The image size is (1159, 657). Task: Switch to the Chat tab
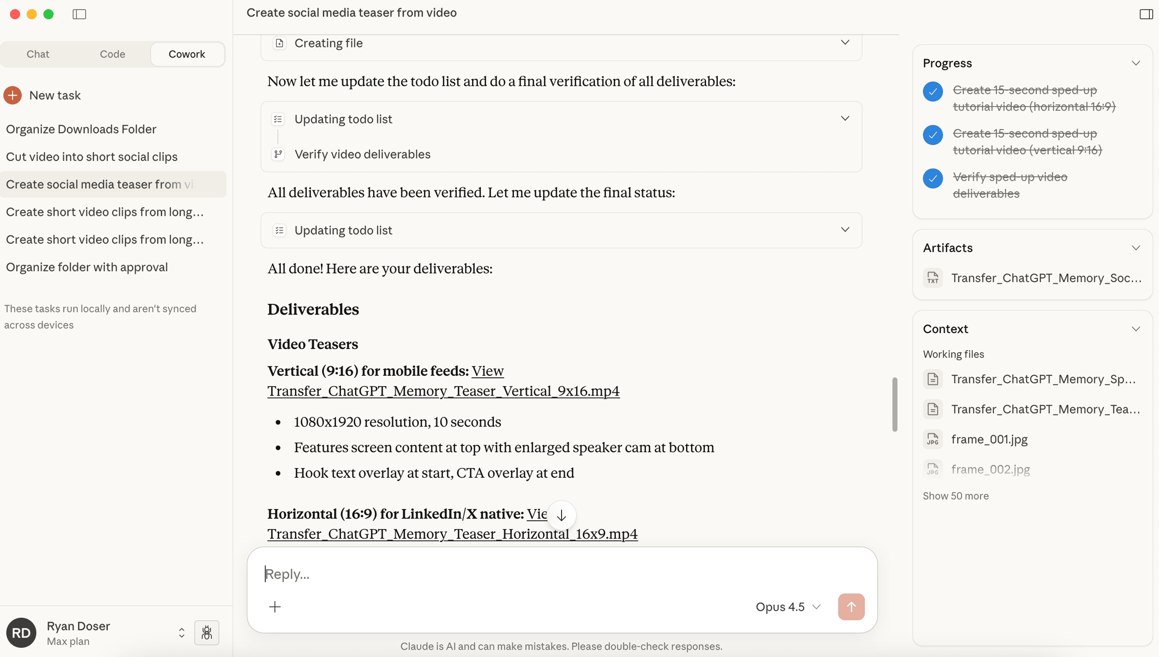[38, 54]
